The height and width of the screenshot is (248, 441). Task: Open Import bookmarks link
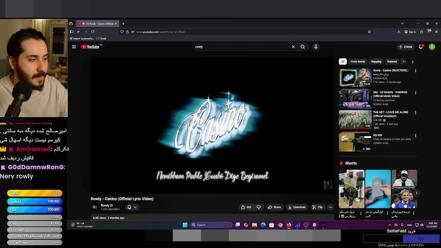click(82, 39)
